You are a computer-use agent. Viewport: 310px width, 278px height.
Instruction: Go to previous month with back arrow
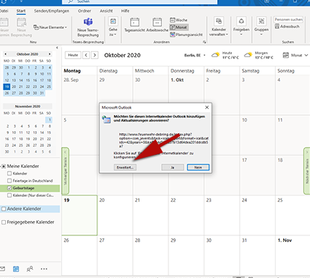[86, 55]
